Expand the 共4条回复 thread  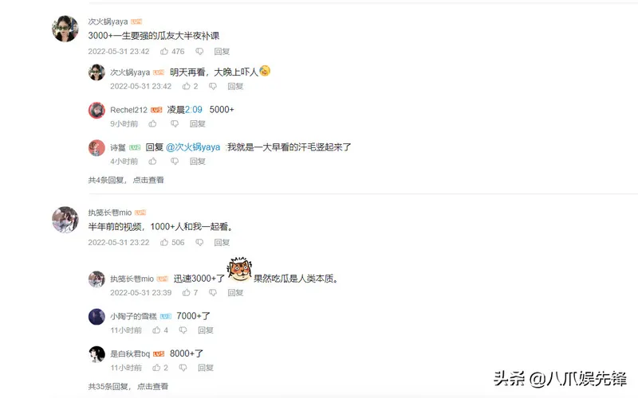click(x=126, y=180)
